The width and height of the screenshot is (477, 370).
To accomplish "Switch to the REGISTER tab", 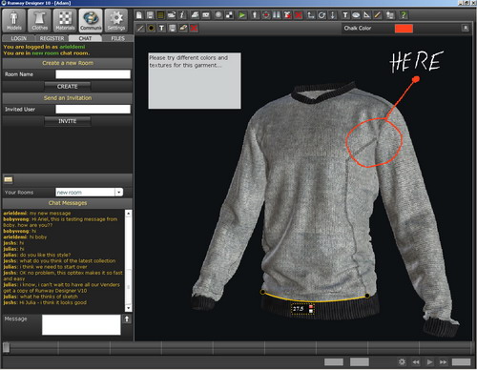I will tap(52, 38).
